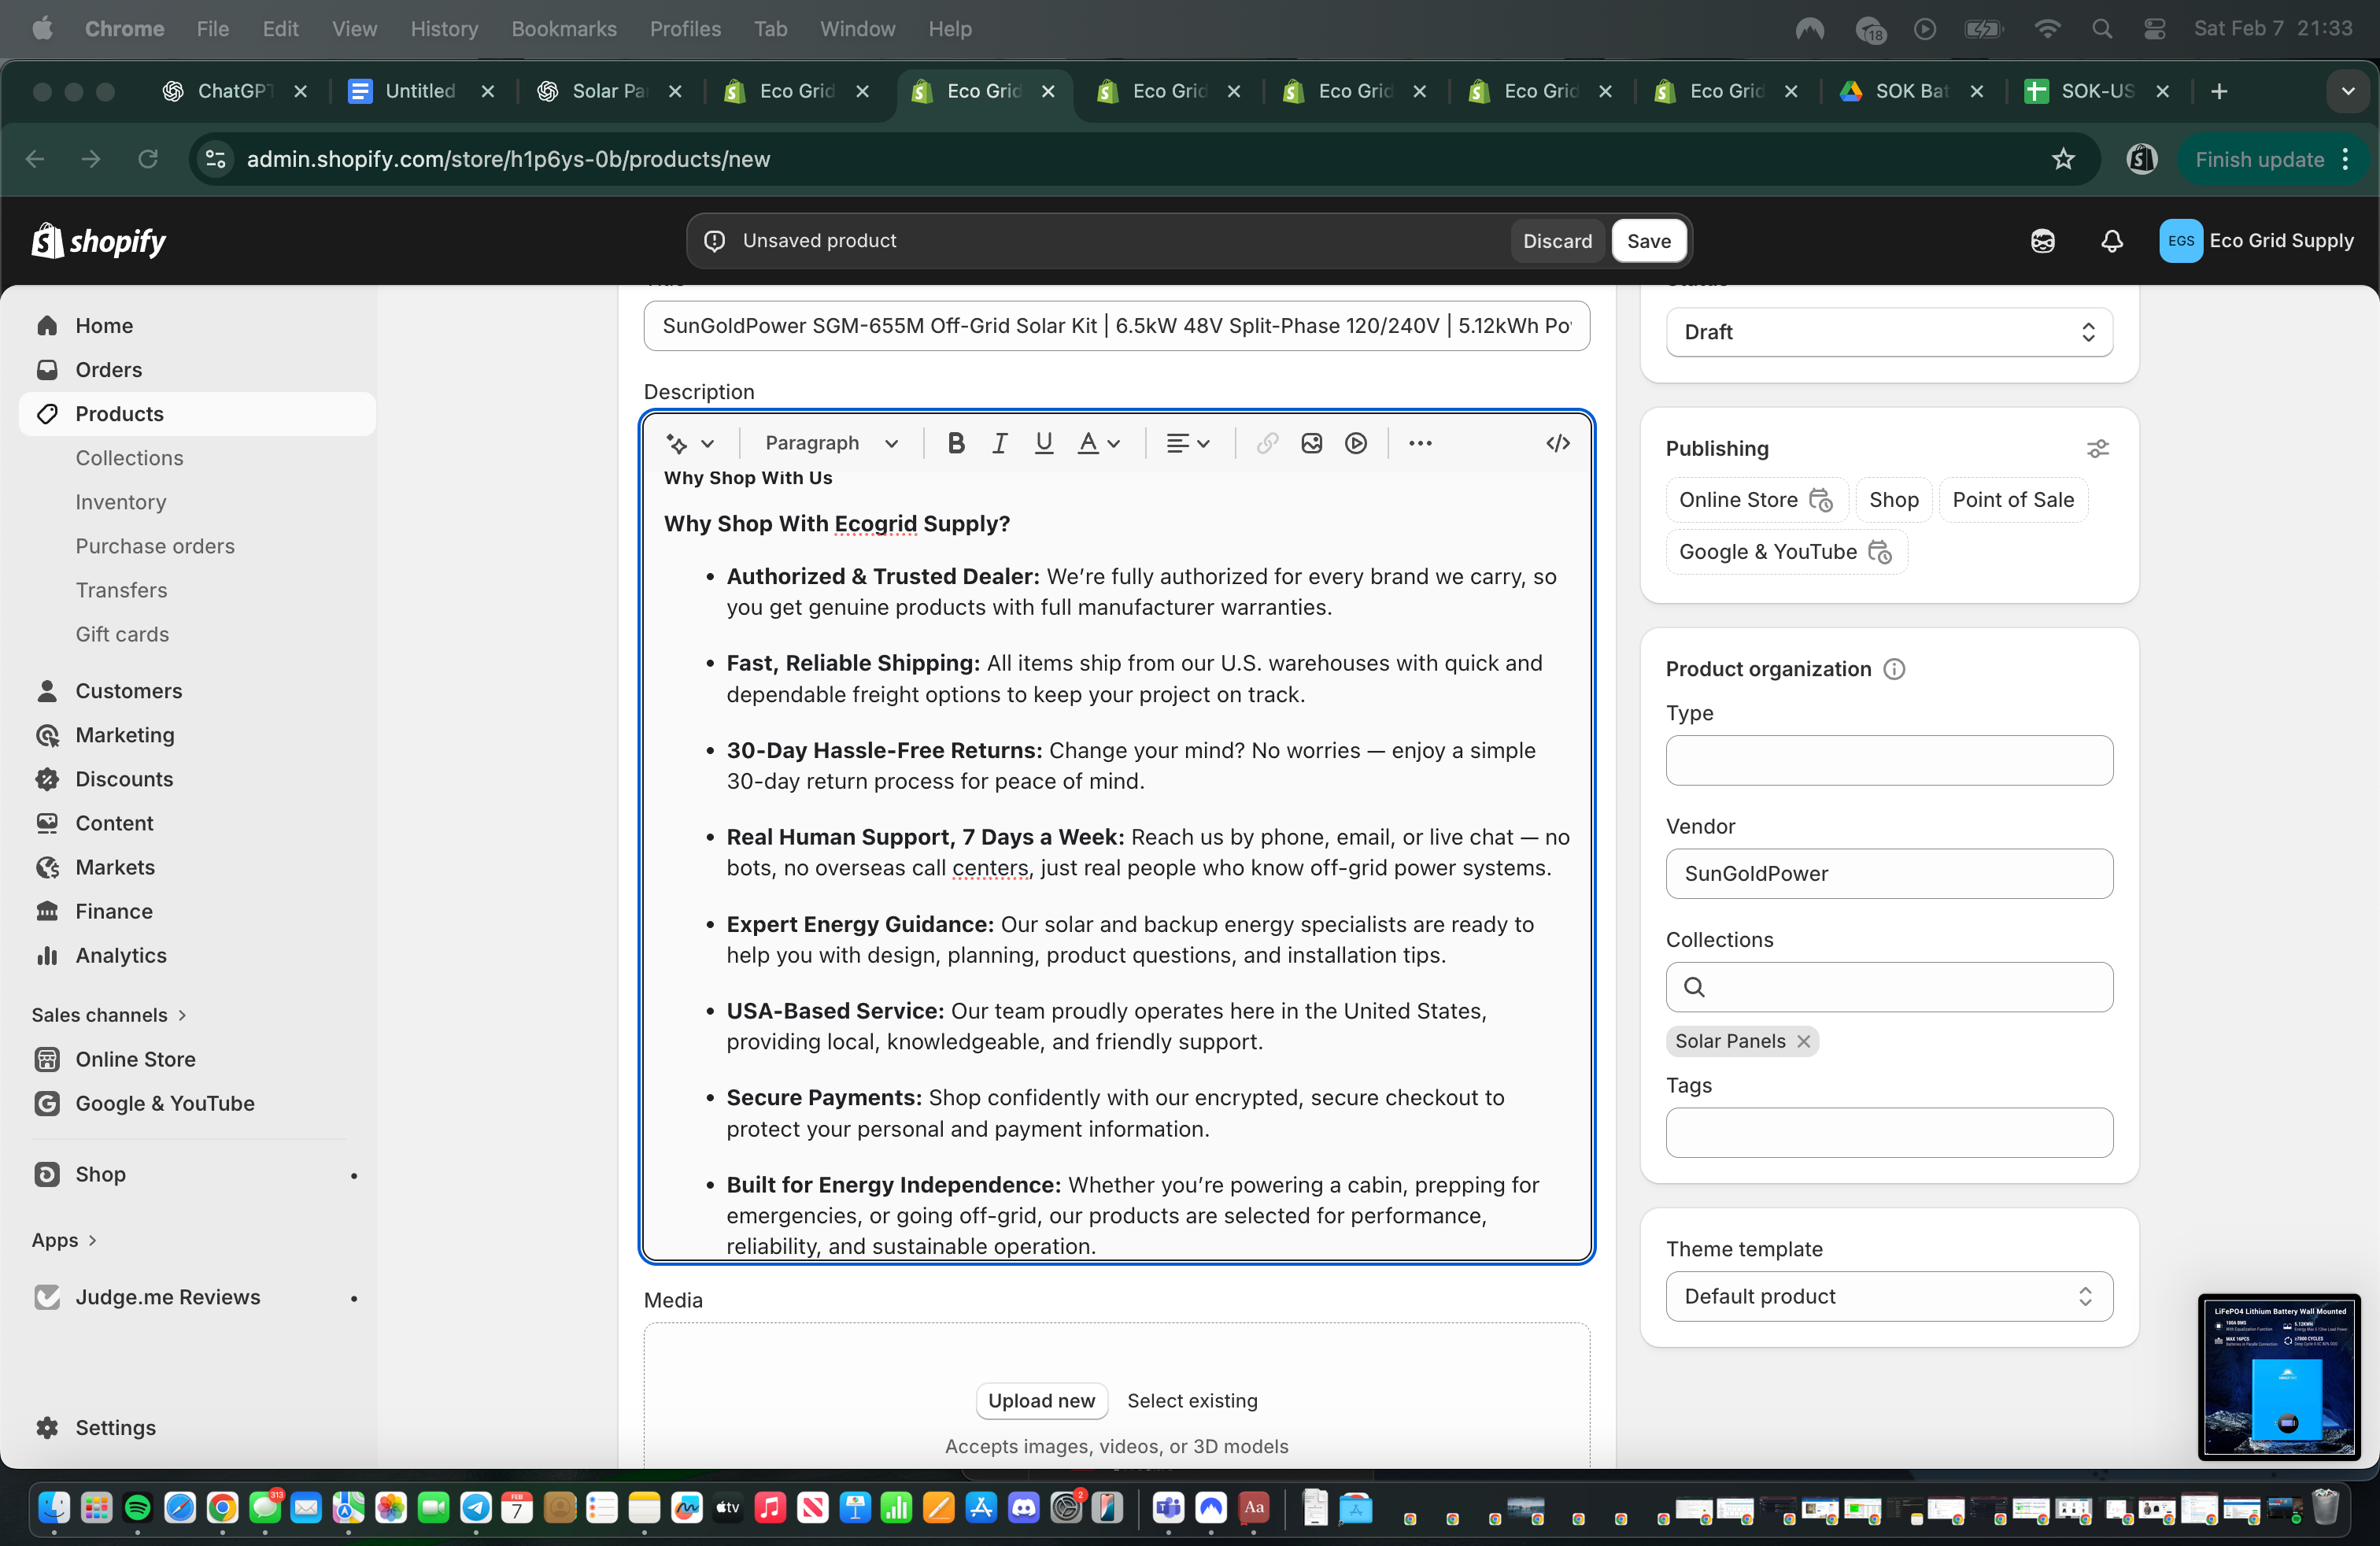Upload new media file
Image resolution: width=2380 pixels, height=1546 pixels.
coord(1041,1401)
